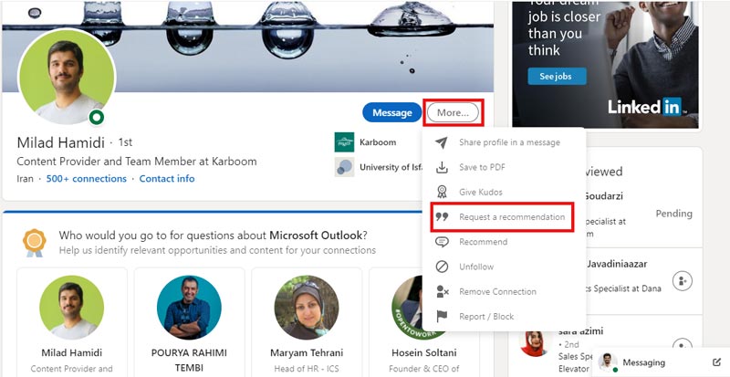Select Maryam Tehrani card photo

pos(307,307)
